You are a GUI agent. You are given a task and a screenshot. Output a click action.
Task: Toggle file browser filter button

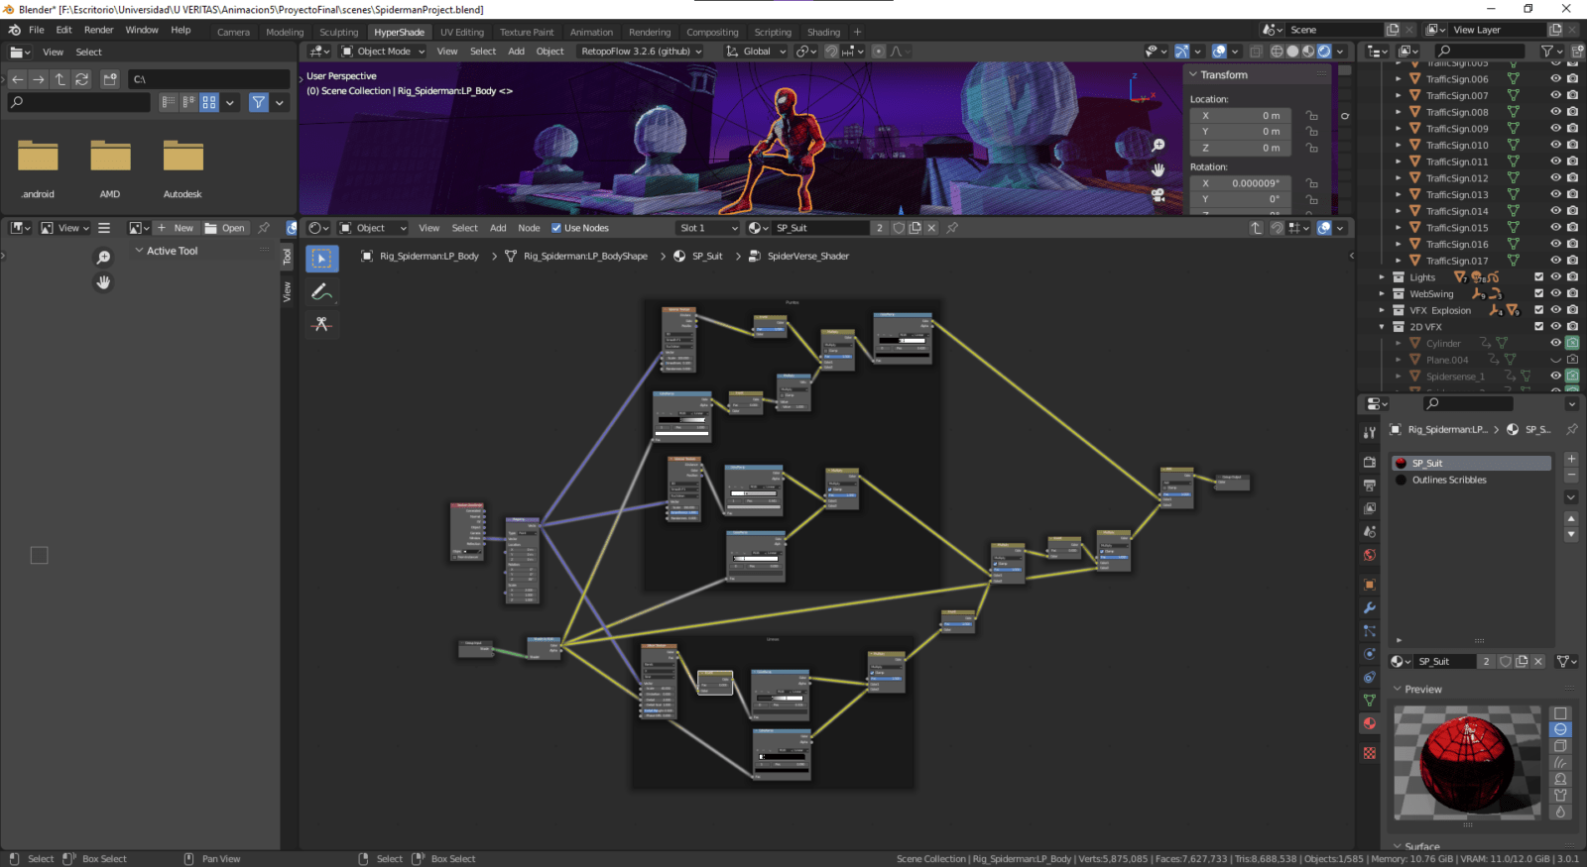(259, 102)
